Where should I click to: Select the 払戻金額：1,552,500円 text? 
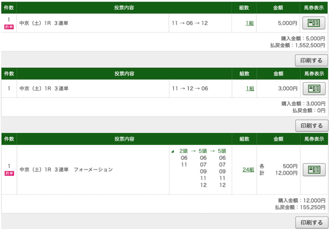298,45
